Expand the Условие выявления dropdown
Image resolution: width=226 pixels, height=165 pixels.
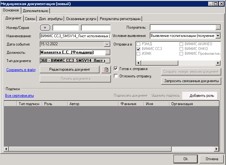pyautogui.click(x=218, y=36)
